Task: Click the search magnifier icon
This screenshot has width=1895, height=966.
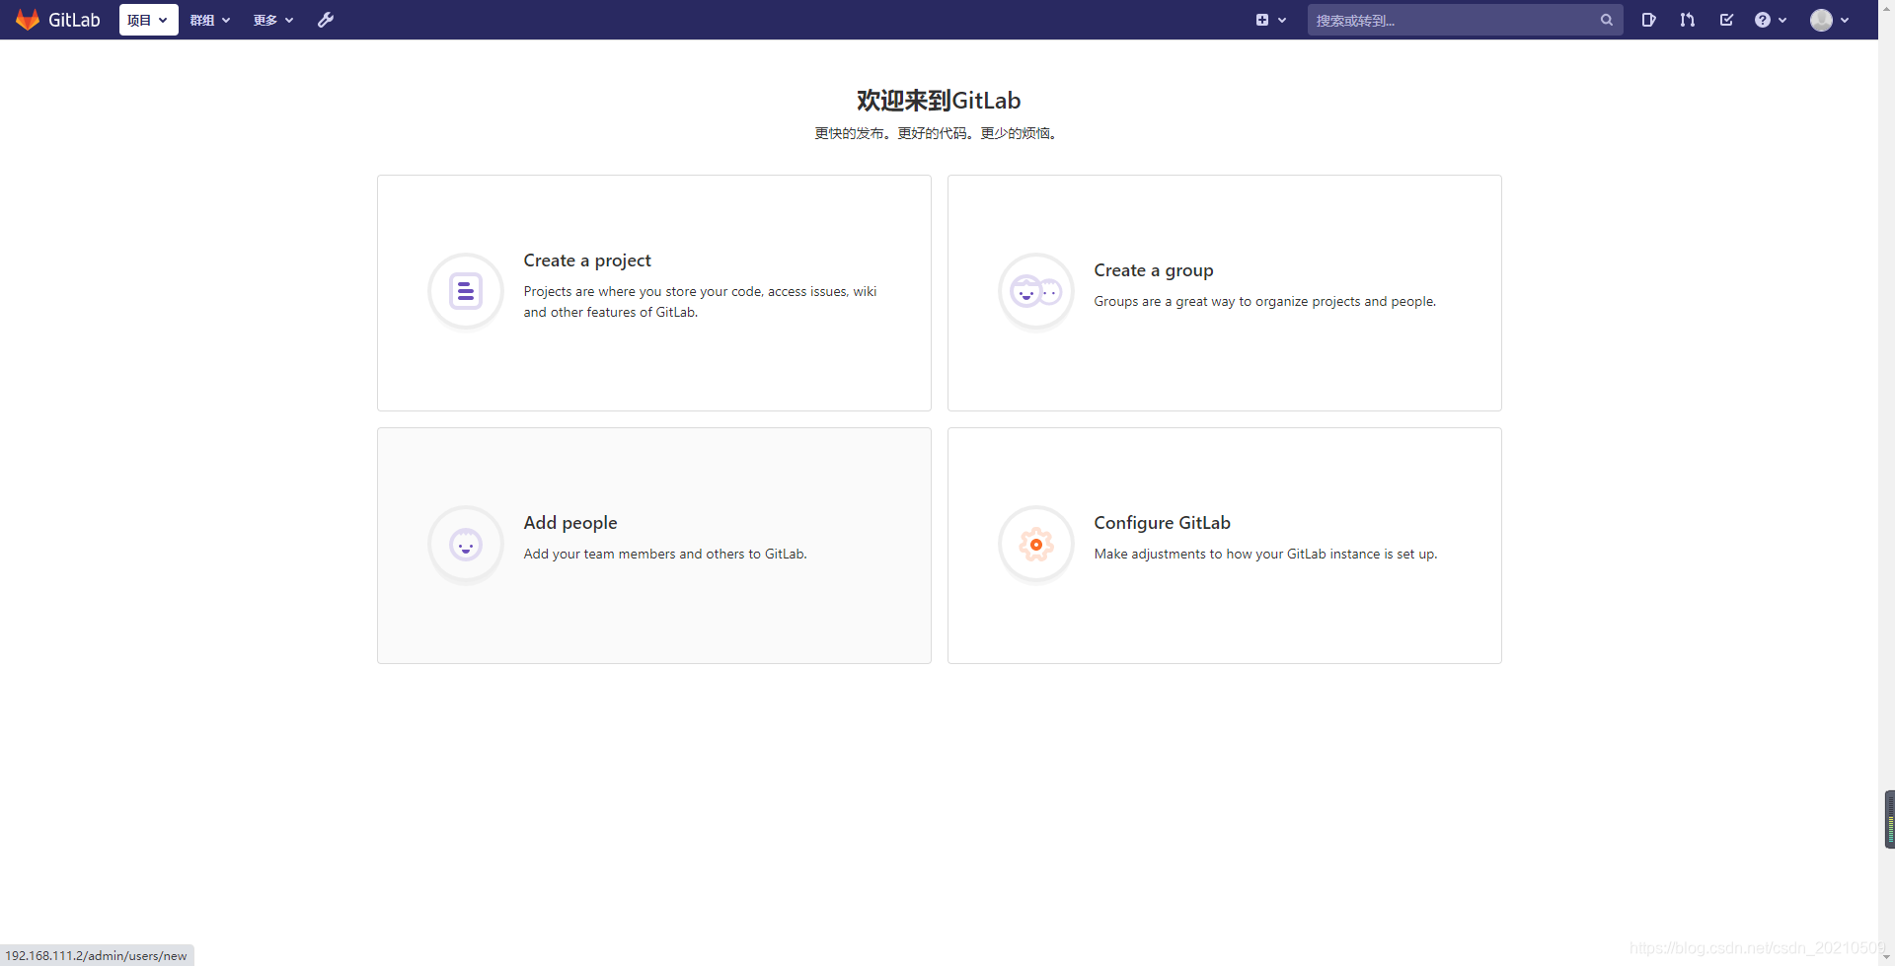Action: coord(1607,20)
